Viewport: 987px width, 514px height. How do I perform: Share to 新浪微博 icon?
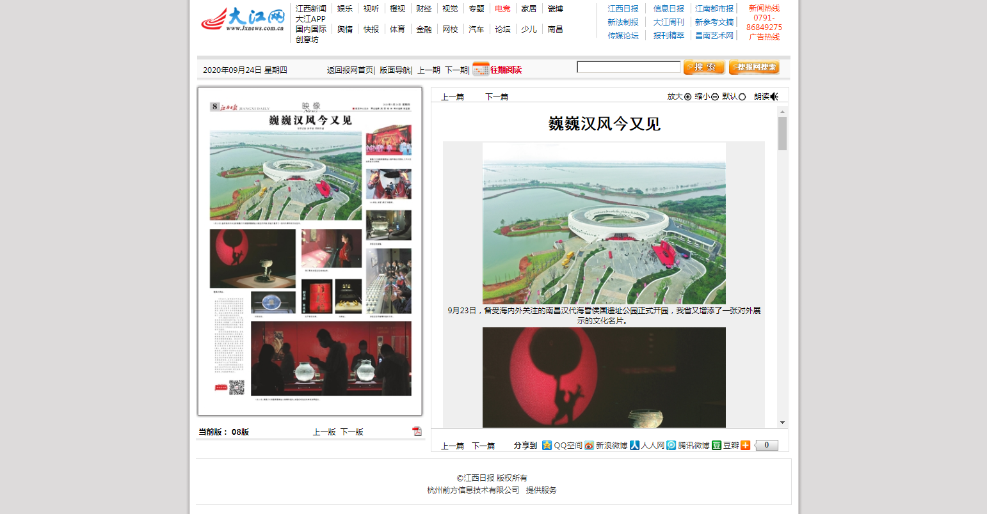589,445
